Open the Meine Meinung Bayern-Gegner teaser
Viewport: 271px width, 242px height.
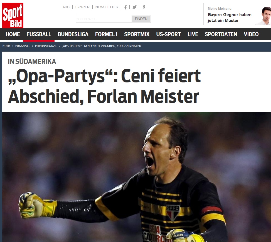coord(237,14)
